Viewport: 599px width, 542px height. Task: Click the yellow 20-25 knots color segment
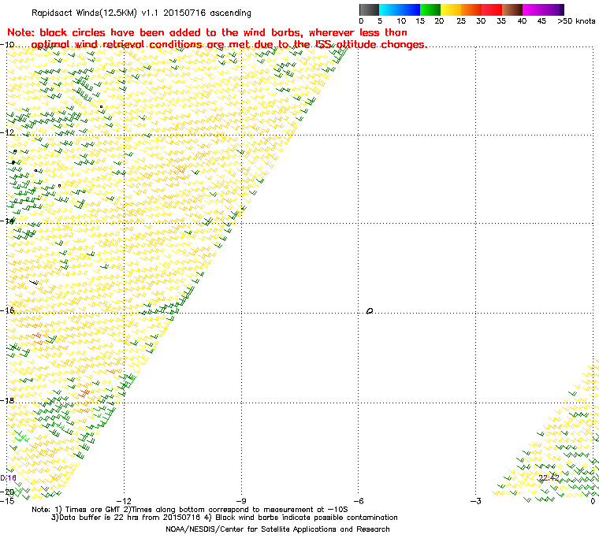451,9
